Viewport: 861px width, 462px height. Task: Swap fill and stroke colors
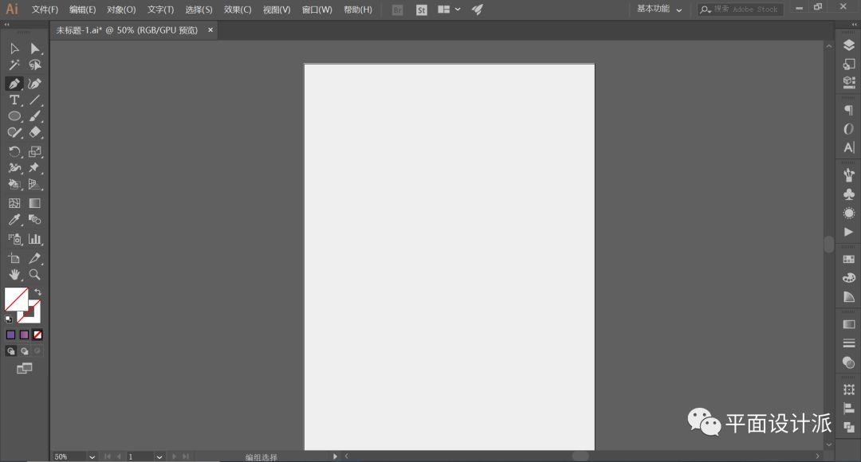click(x=37, y=292)
